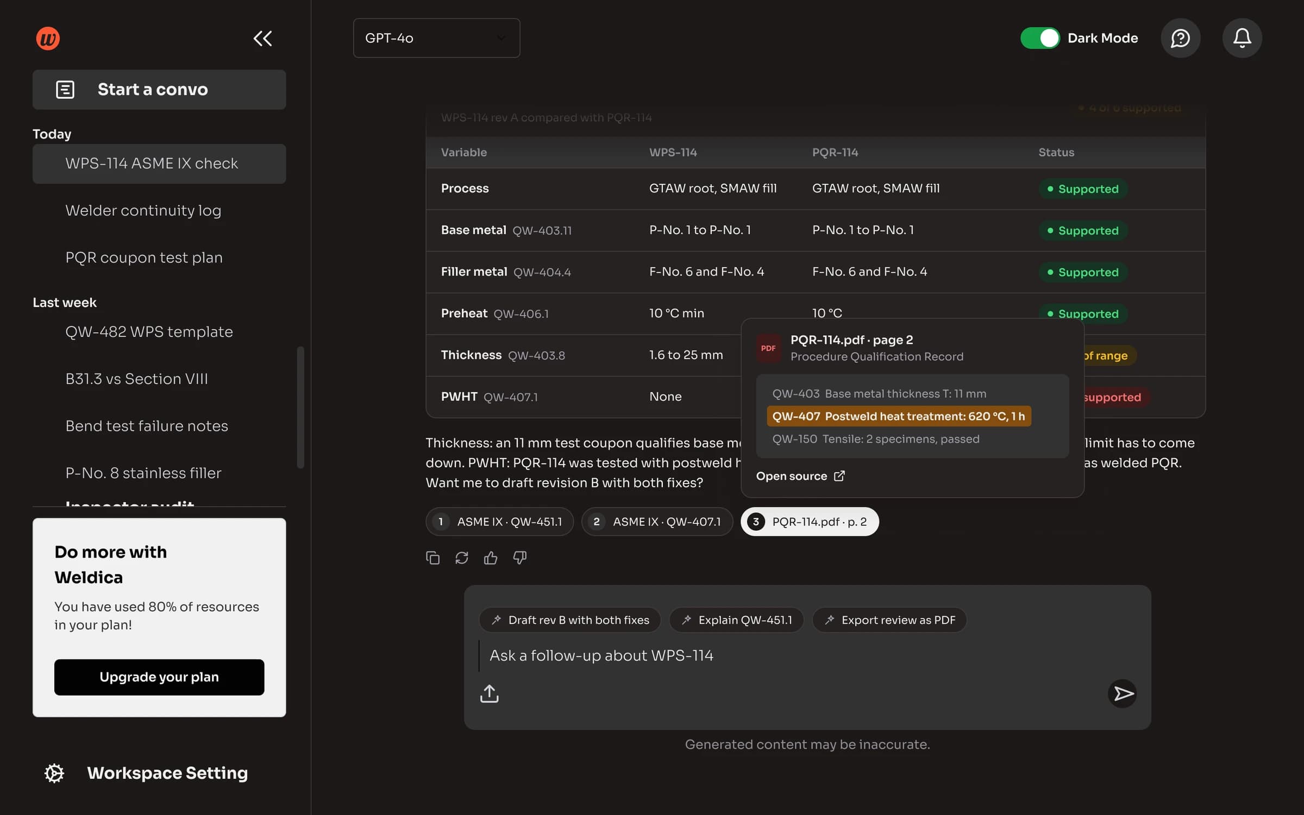Image resolution: width=1304 pixels, height=815 pixels.
Task: Open the help chat icon
Action: pos(1180,38)
